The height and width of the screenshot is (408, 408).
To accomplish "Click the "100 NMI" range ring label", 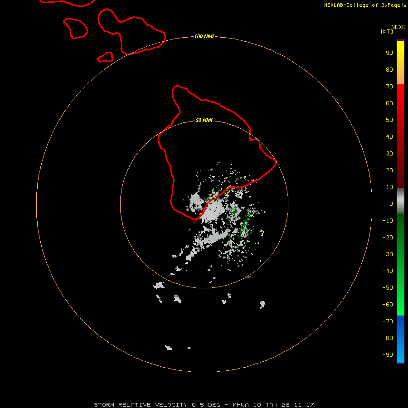I will [x=204, y=36].
